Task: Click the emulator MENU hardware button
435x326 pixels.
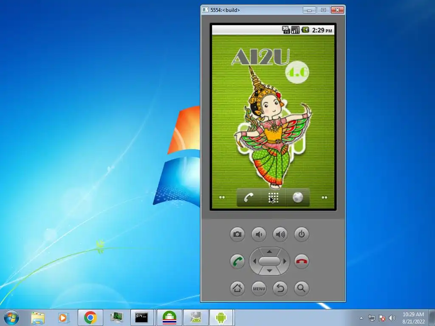Action: (x=259, y=288)
